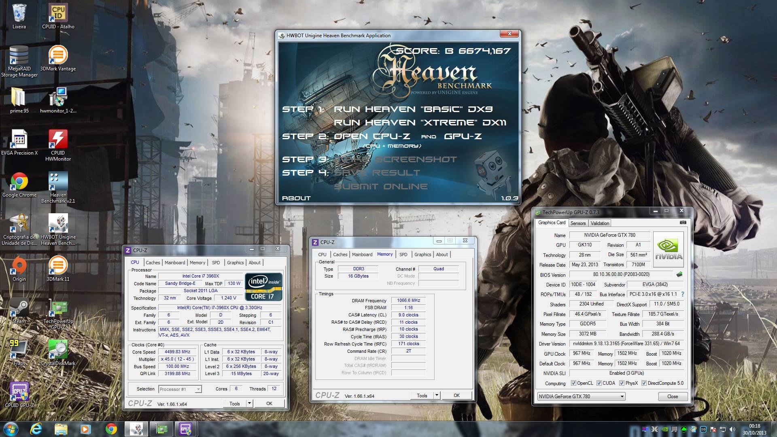
Task: Switch to the SPD tab in CPU-Z Memory window
Action: [x=403, y=255]
